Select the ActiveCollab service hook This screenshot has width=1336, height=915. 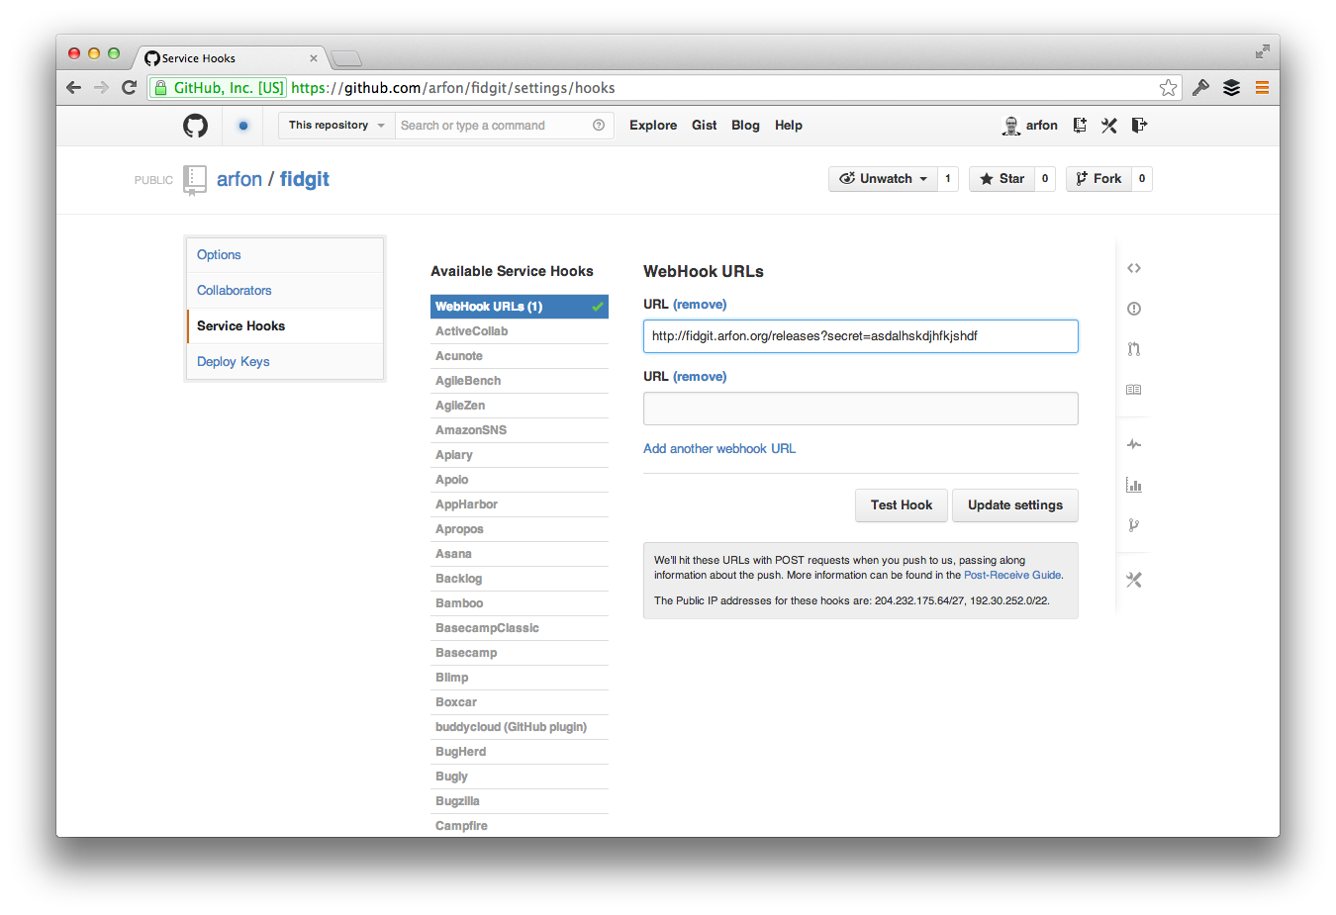[520, 331]
